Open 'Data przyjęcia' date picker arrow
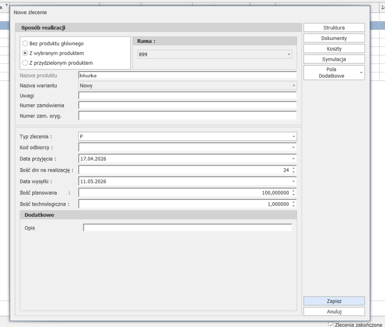This screenshot has height=327, width=385. click(x=293, y=159)
